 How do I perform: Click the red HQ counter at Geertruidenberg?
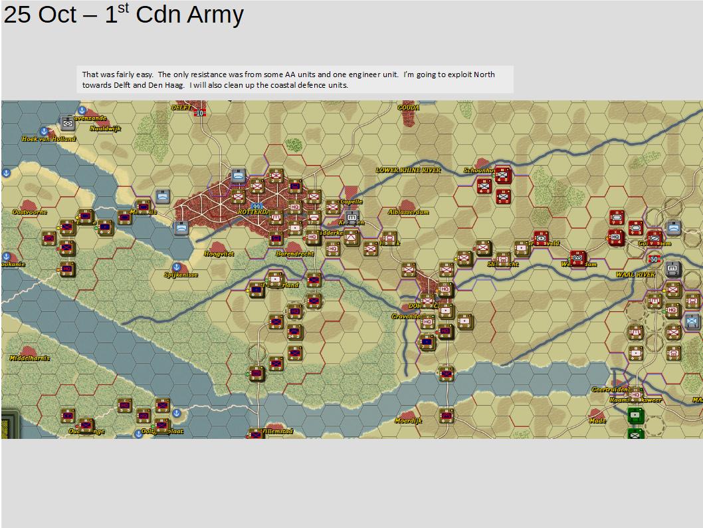click(636, 396)
